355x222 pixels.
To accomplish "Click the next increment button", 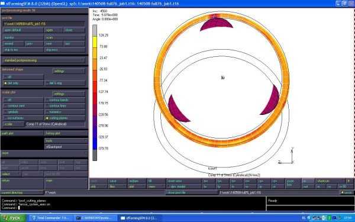I will click(x=54, y=44).
